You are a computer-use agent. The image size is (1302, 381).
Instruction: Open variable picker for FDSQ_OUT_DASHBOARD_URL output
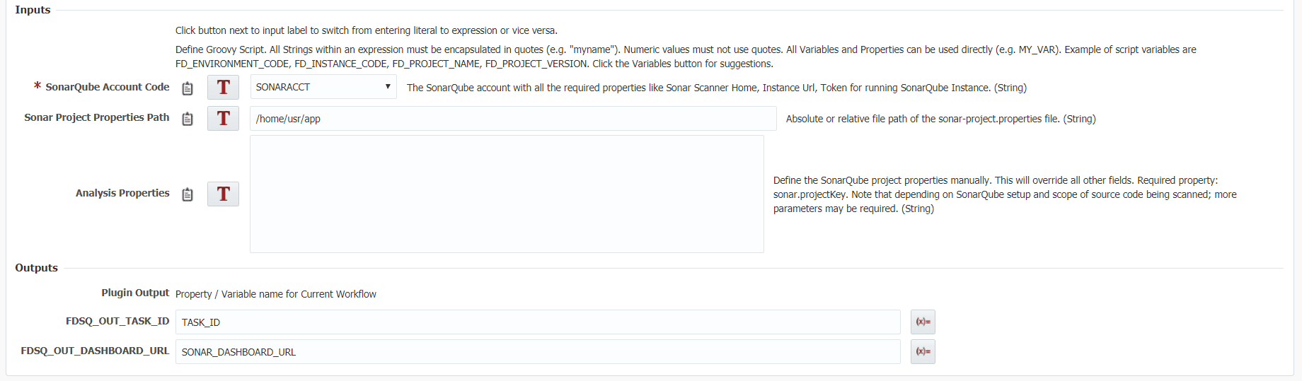[x=923, y=351]
